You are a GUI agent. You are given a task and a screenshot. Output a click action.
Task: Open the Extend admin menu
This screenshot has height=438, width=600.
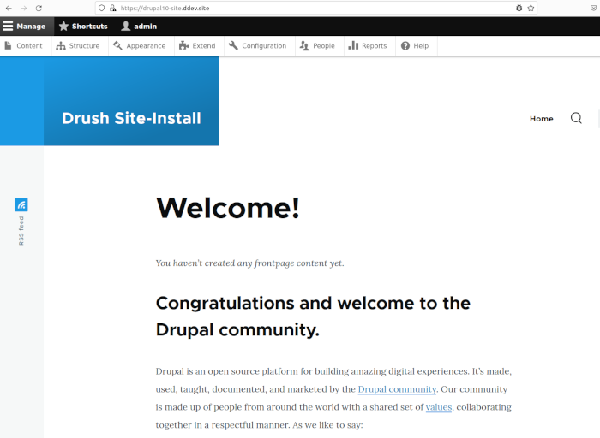click(x=197, y=46)
